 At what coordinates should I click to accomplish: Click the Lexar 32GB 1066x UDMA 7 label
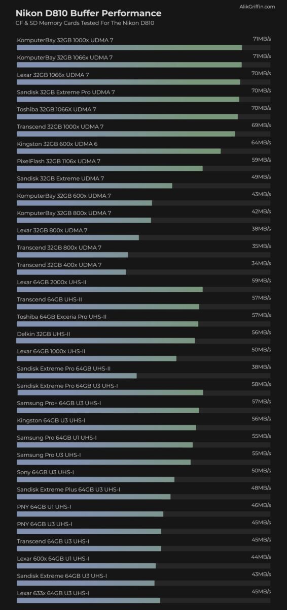click(53, 75)
